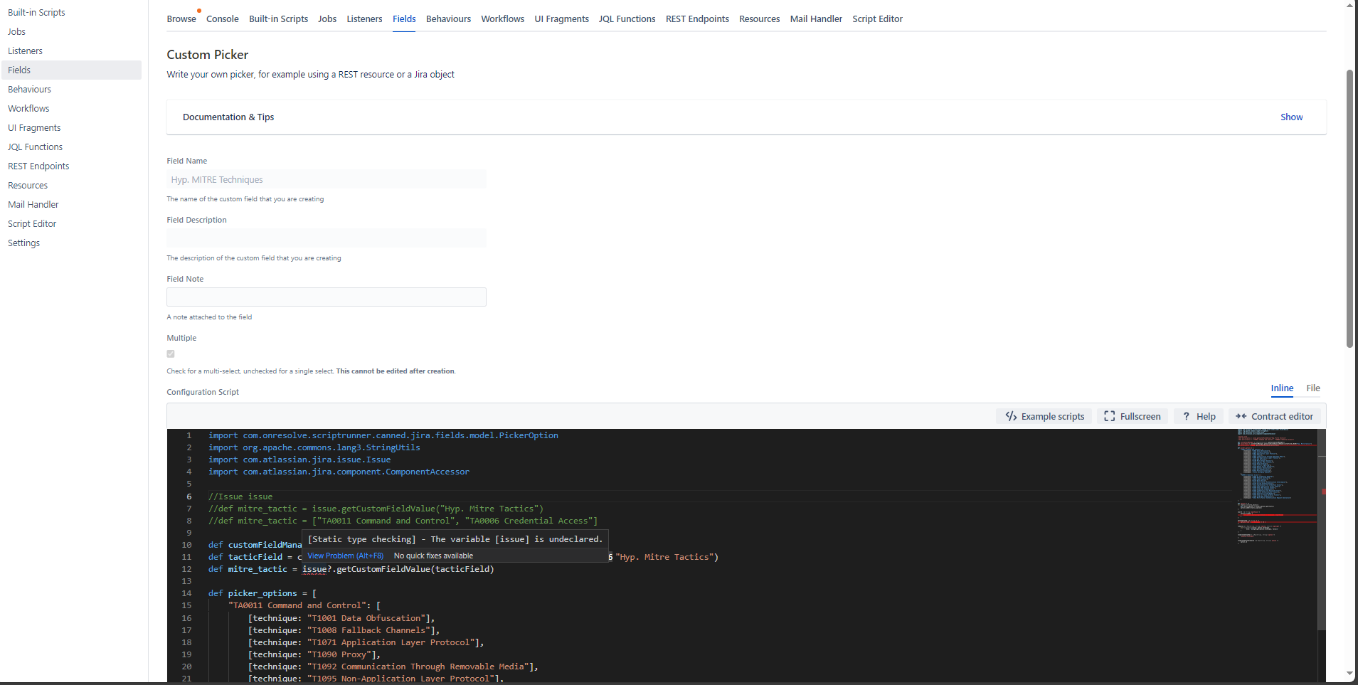The image size is (1358, 685).
Task: Open the editor Help
Action: [x=1198, y=416]
